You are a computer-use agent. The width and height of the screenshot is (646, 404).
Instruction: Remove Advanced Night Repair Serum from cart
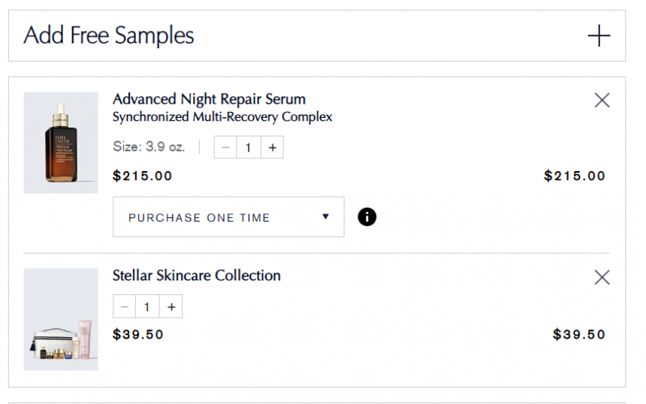(x=602, y=101)
